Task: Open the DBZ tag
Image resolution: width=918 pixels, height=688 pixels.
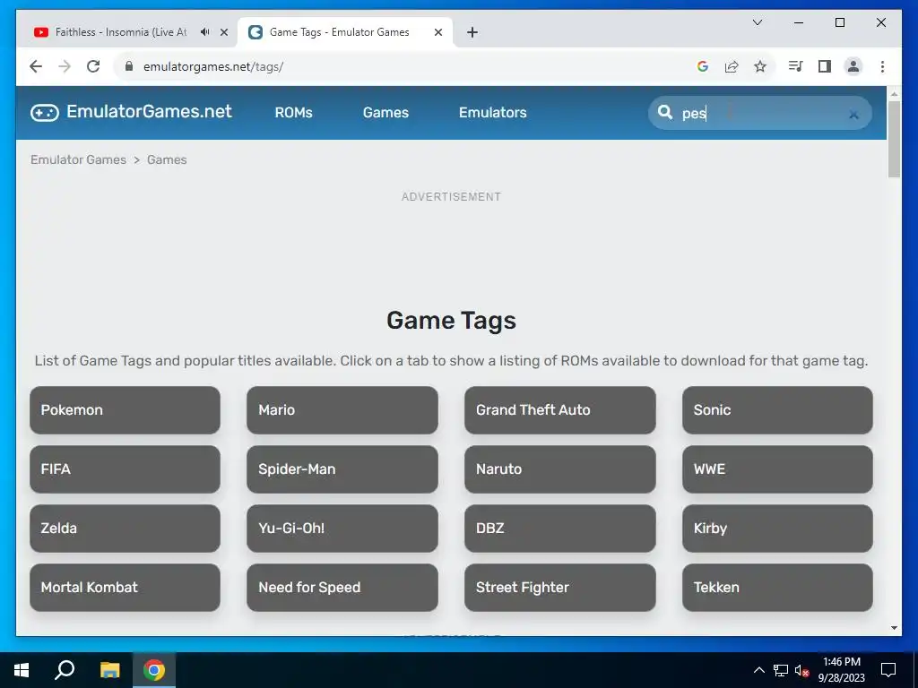Action: click(x=560, y=529)
